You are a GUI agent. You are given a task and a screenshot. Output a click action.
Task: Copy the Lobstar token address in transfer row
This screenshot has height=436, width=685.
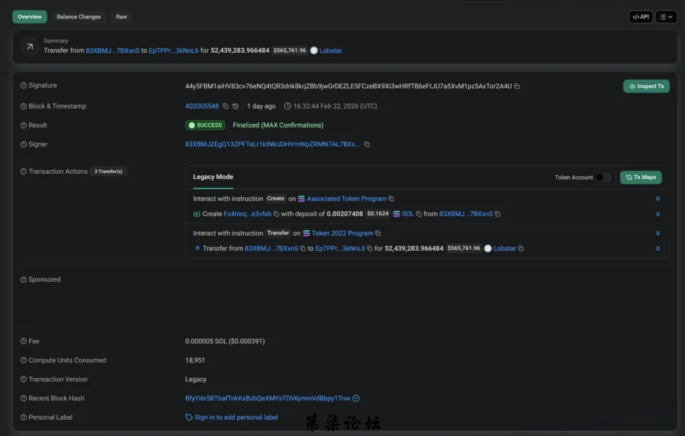(521, 249)
